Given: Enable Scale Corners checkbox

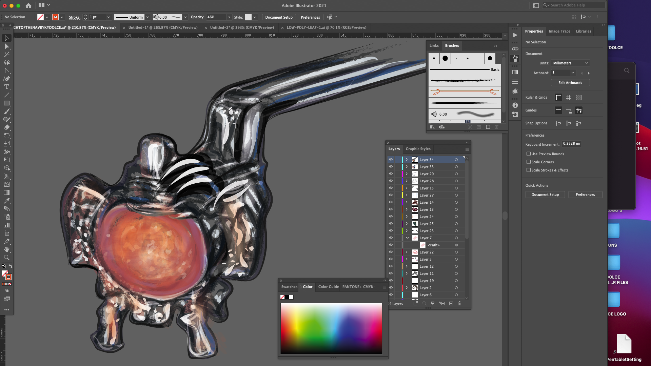Looking at the screenshot, I should (528, 162).
